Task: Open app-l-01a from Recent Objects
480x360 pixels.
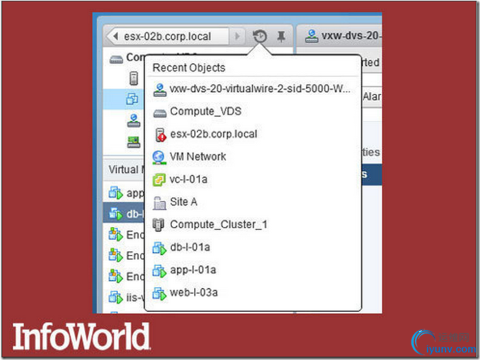Action: pyautogui.click(x=193, y=270)
